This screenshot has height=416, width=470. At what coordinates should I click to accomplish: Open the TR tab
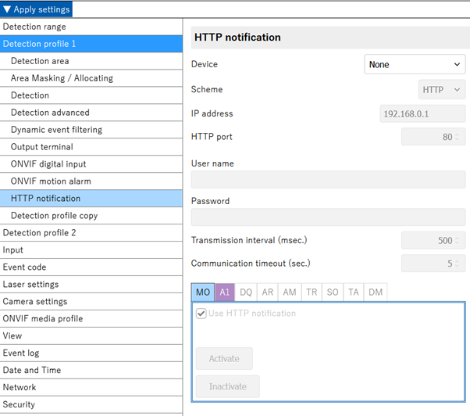coord(312,292)
